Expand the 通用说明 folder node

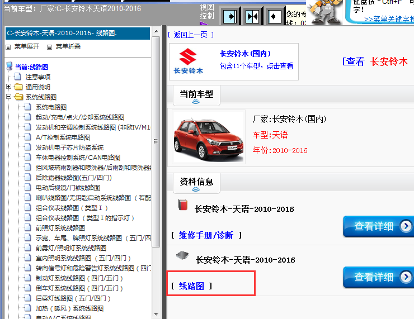point(9,87)
